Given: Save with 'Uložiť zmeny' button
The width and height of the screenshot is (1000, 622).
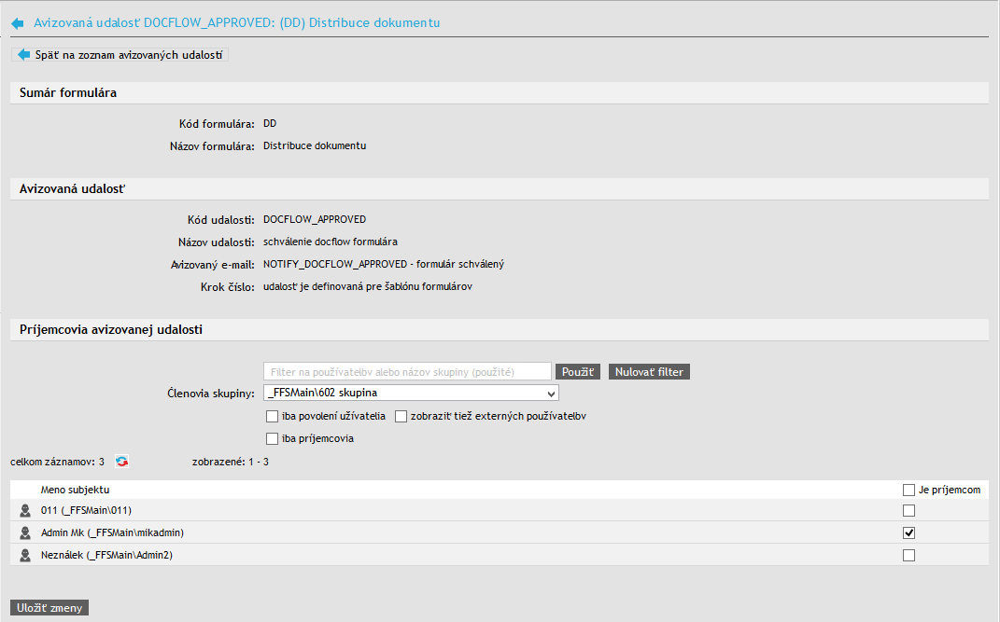Looking at the screenshot, I should (x=49, y=608).
